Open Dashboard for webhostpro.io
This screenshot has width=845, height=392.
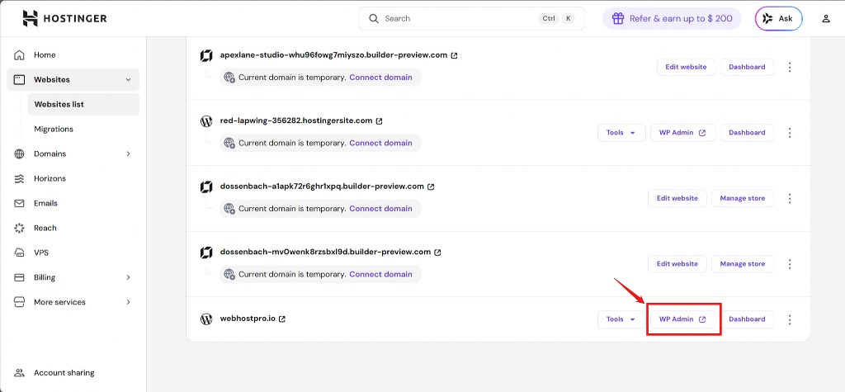(747, 319)
